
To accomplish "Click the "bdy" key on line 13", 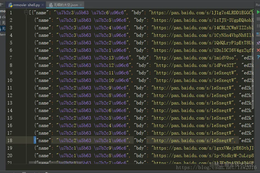I will point(140,103).
